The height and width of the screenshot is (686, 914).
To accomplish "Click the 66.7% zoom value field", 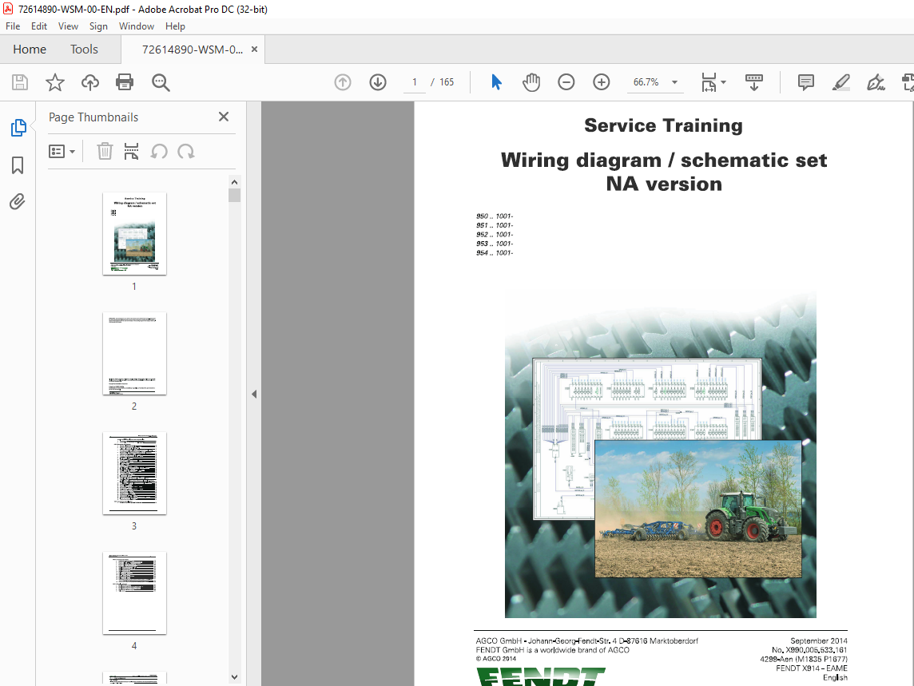I will 646,82.
